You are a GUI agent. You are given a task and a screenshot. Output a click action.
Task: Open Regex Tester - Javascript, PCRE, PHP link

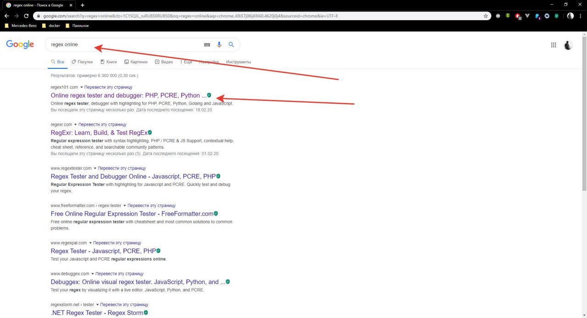point(103,251)
